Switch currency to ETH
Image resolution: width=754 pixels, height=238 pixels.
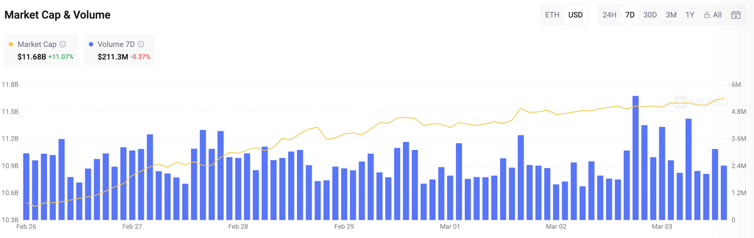pos(553,15)
